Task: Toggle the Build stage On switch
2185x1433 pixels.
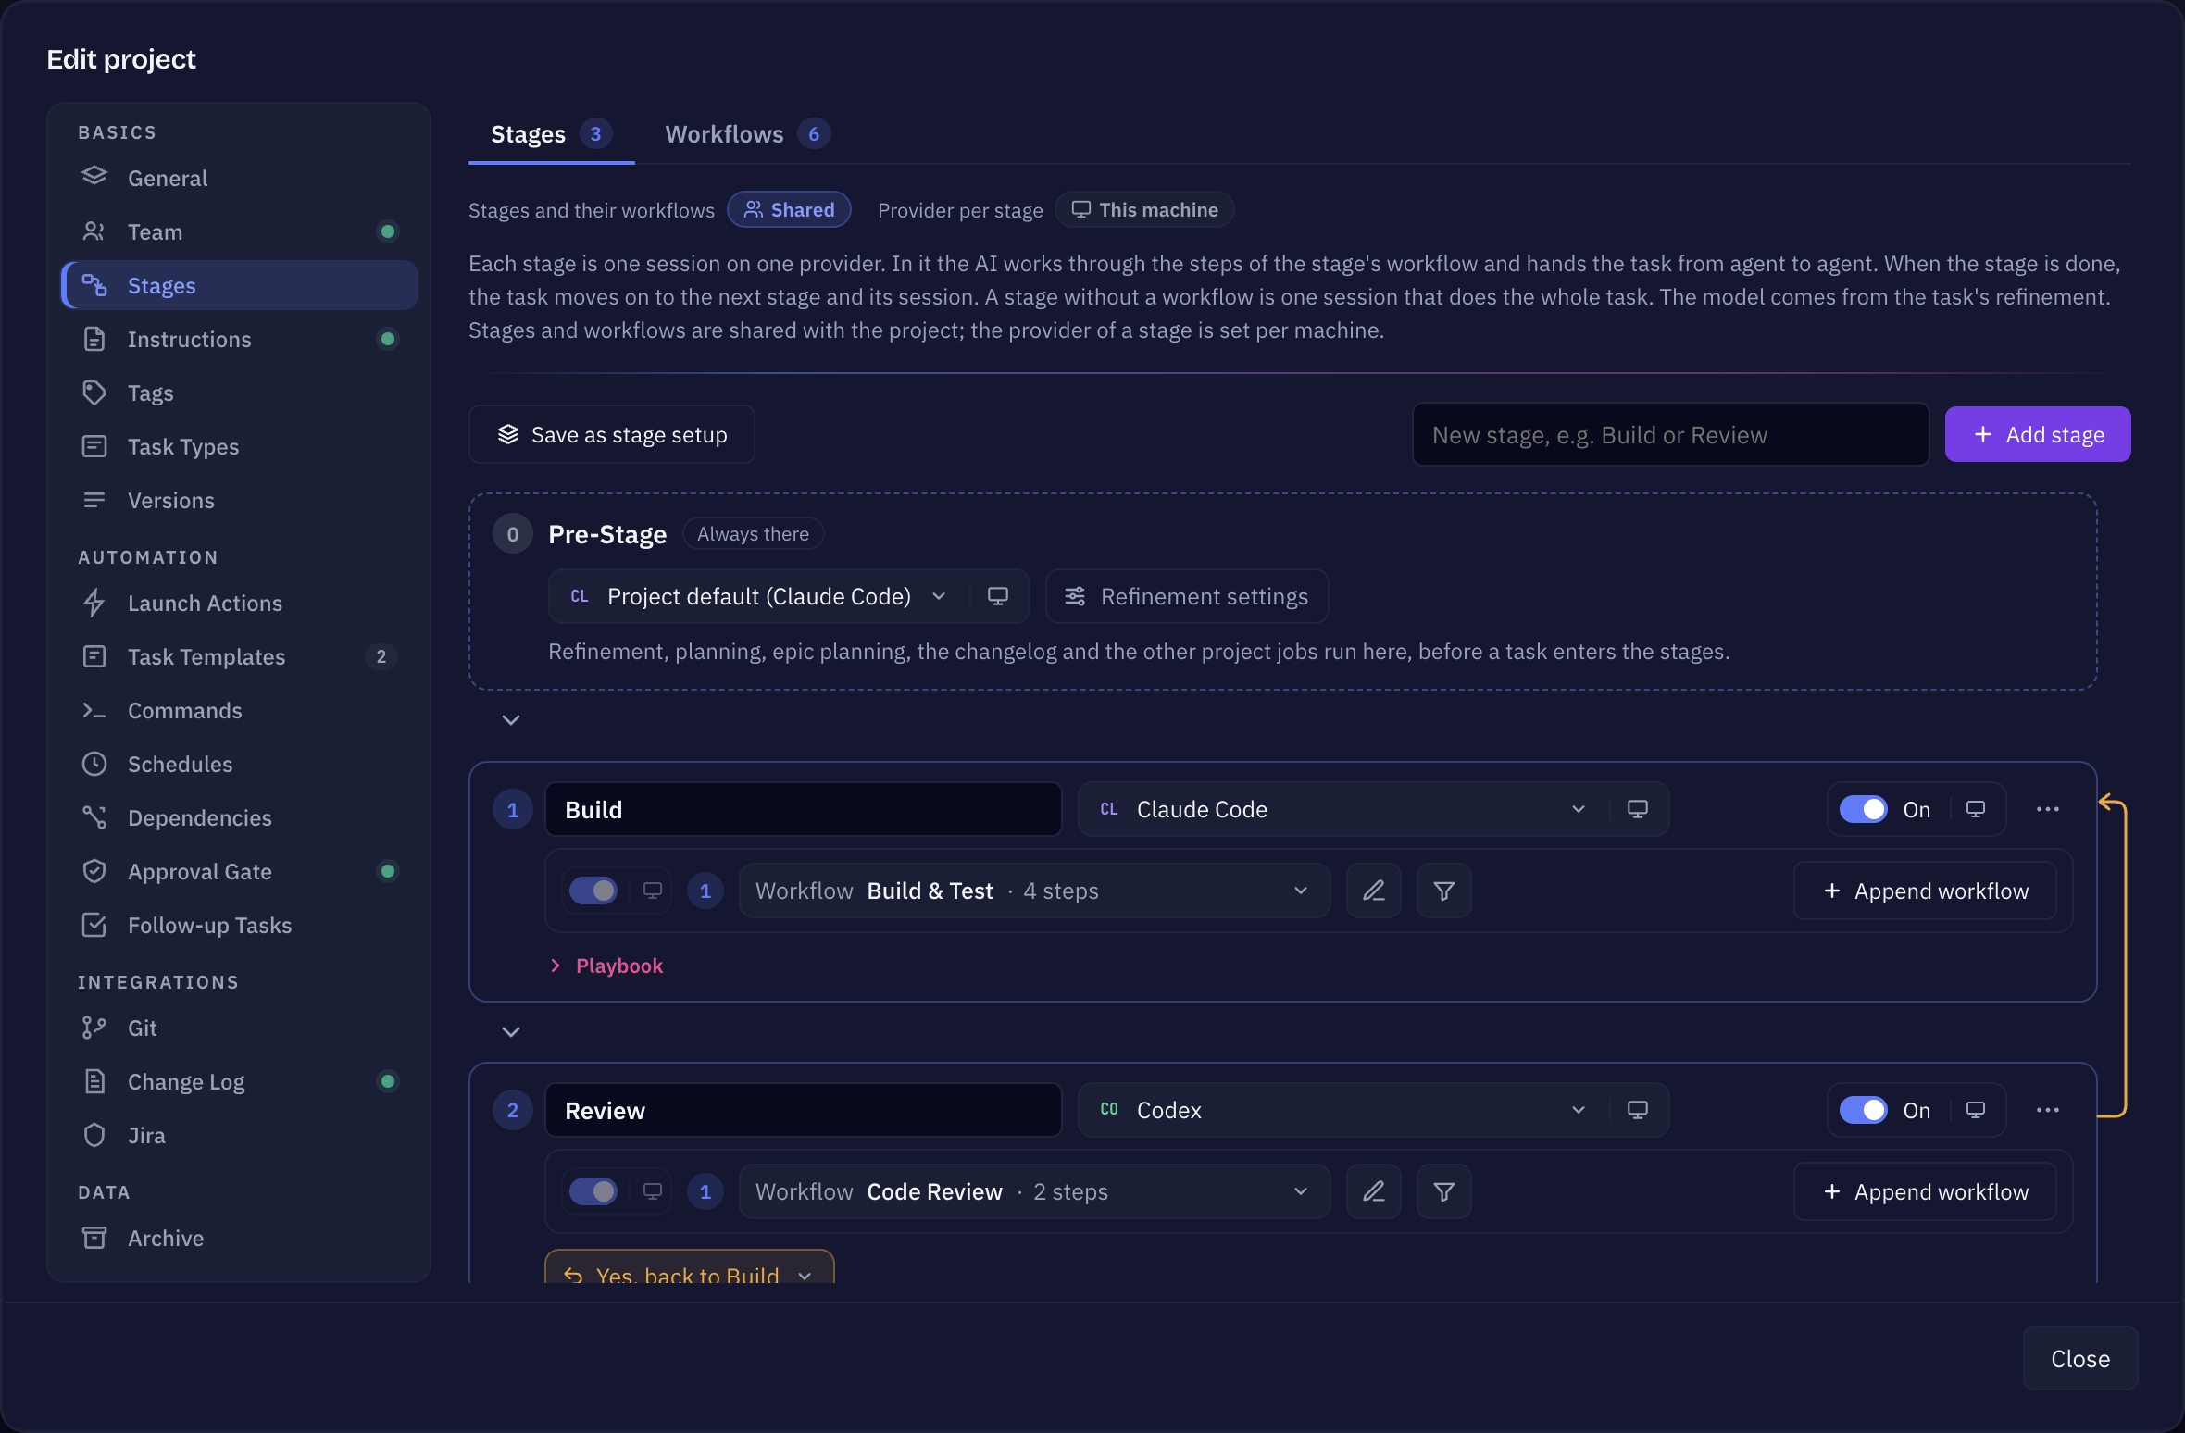Action: click(x=1863, y=809)
